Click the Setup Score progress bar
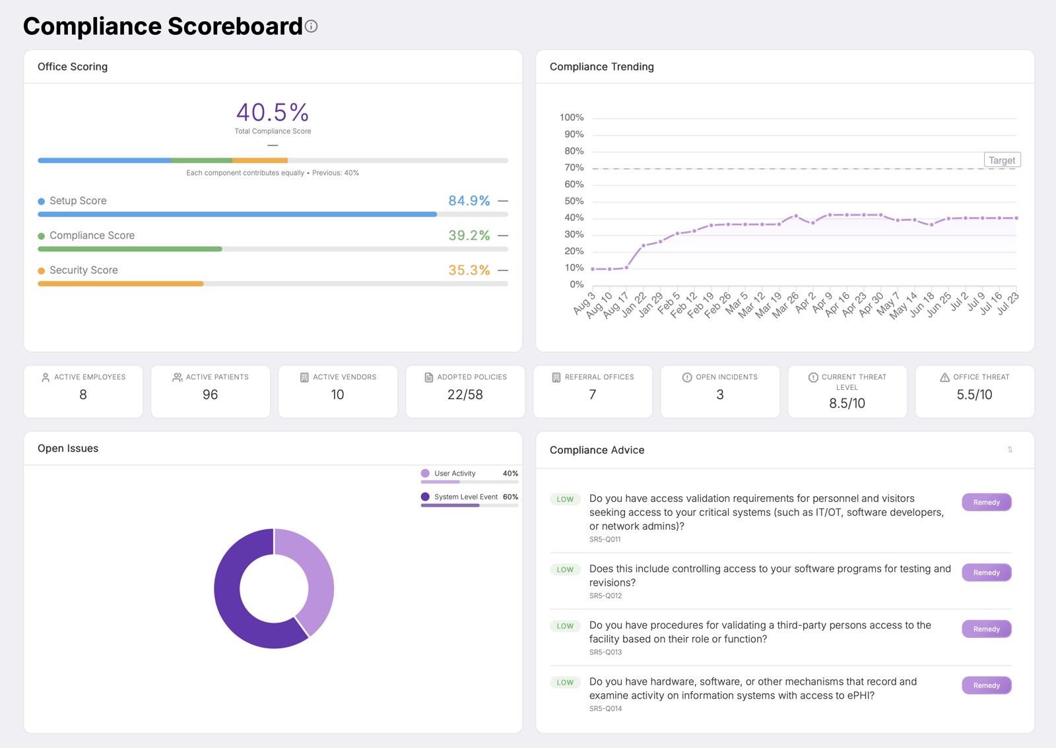Image resolution: width=1056 pixels, height=748 pixels. coord(273,214)
